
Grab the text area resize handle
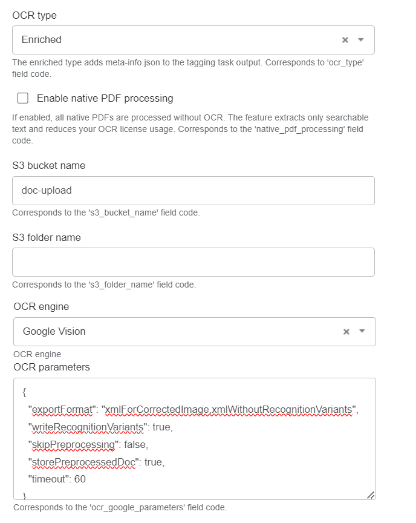tap(371, 495)
